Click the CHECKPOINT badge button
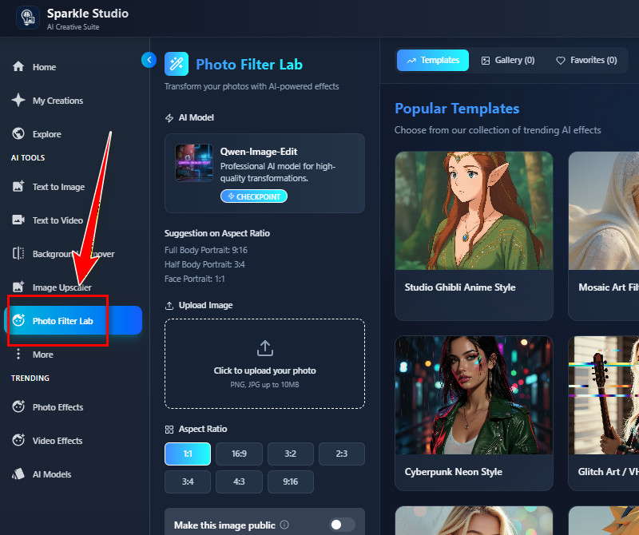The height and width of the screenshot is (535, 639). pyautogui.click(x=253, y=196)
